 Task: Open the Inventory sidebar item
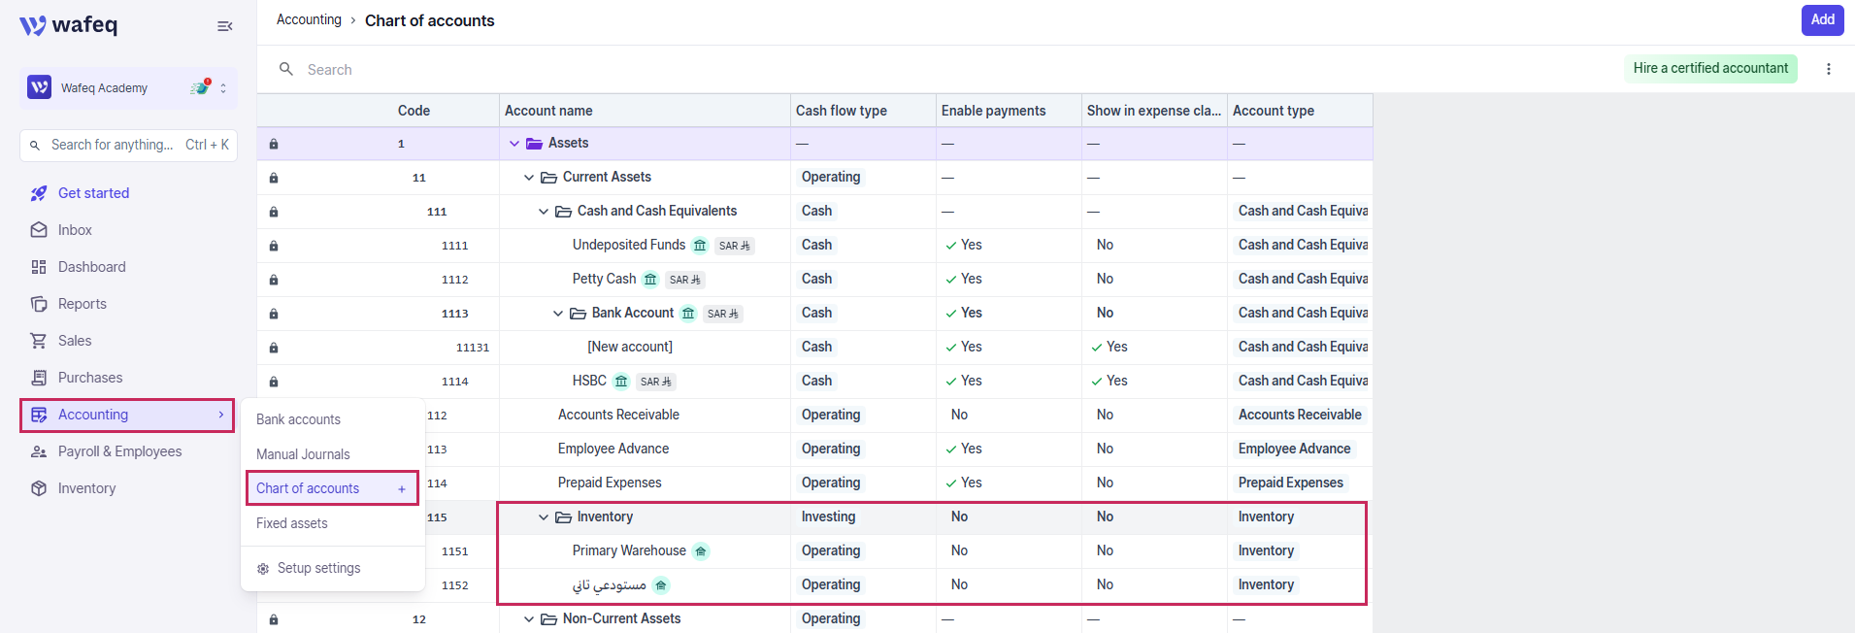point(86,488)
